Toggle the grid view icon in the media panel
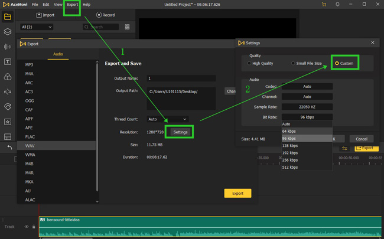Screen dimensions: 384x239 tap(127, 27)
